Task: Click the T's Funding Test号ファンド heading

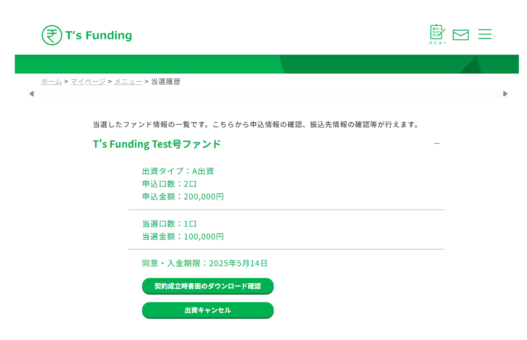Action: coord(157,144)
